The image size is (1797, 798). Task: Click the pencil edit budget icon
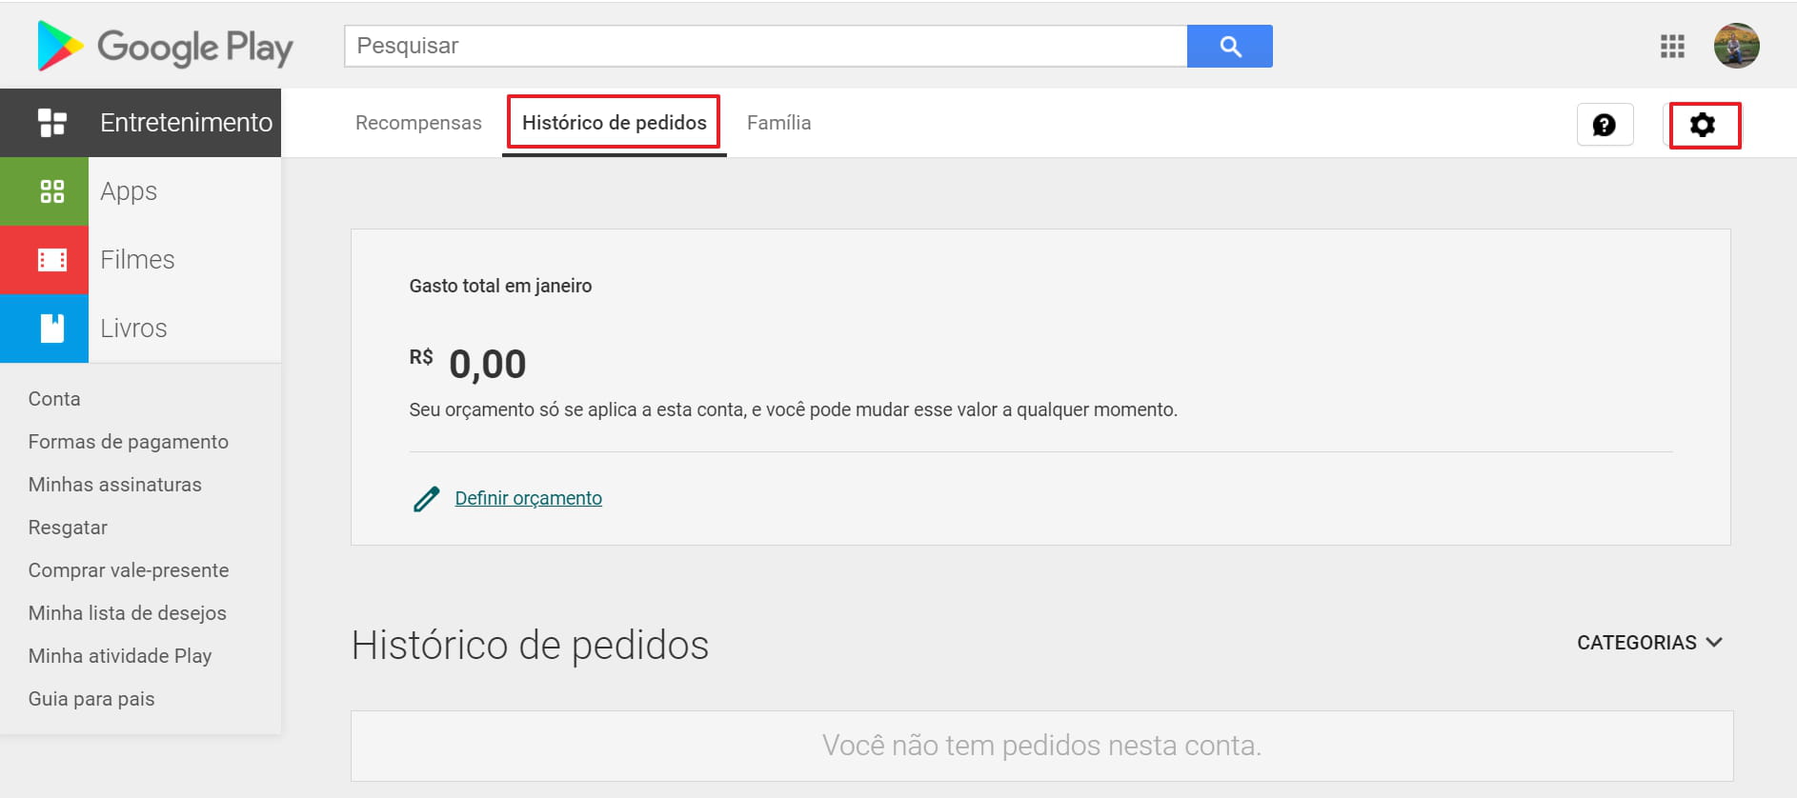pos(426,499)
